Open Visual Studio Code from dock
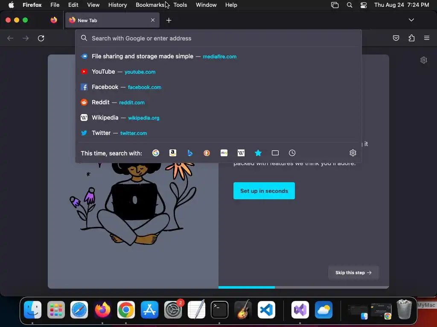This screenshot has width=437, height=327. pyautogui.click(x=266, y=310)
